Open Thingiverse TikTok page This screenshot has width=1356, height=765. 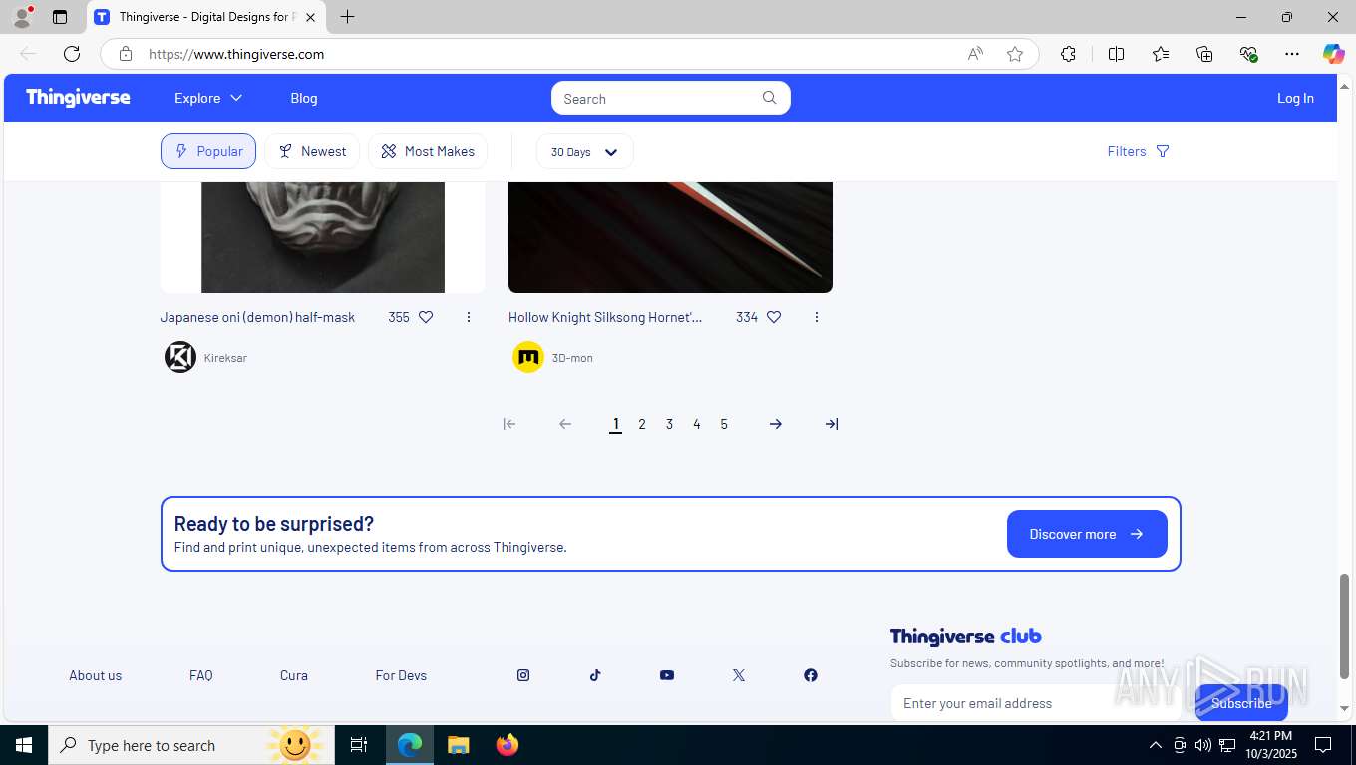coord(595,675)
